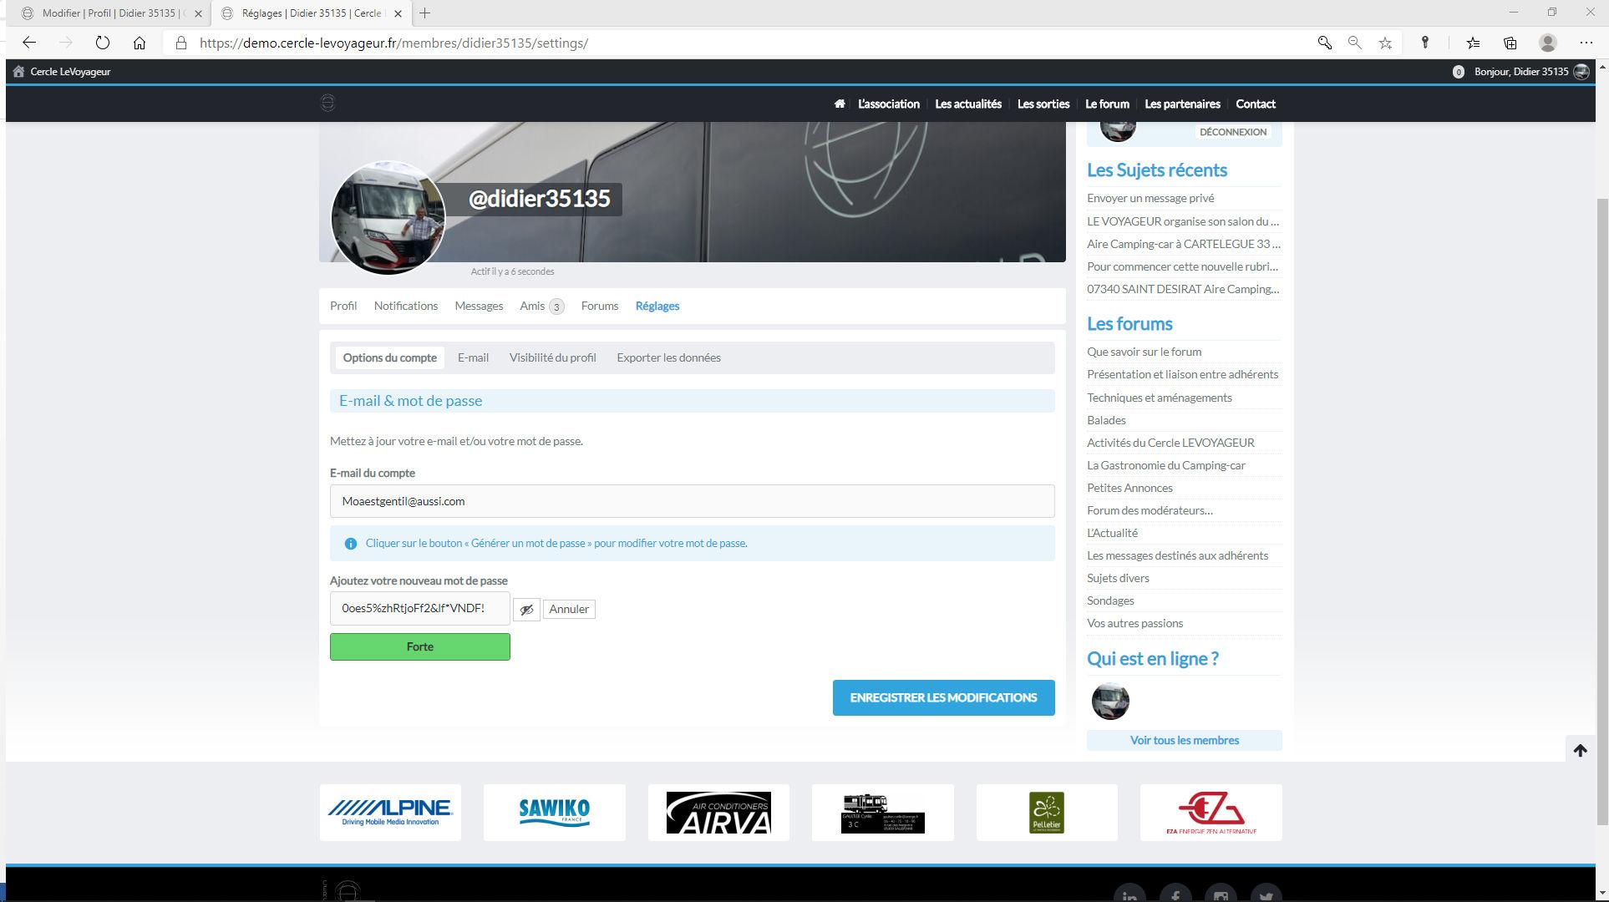The image size is (1609, 902).
Task: Open the Sondages forum link
Action: click(x=1110, y=600)
